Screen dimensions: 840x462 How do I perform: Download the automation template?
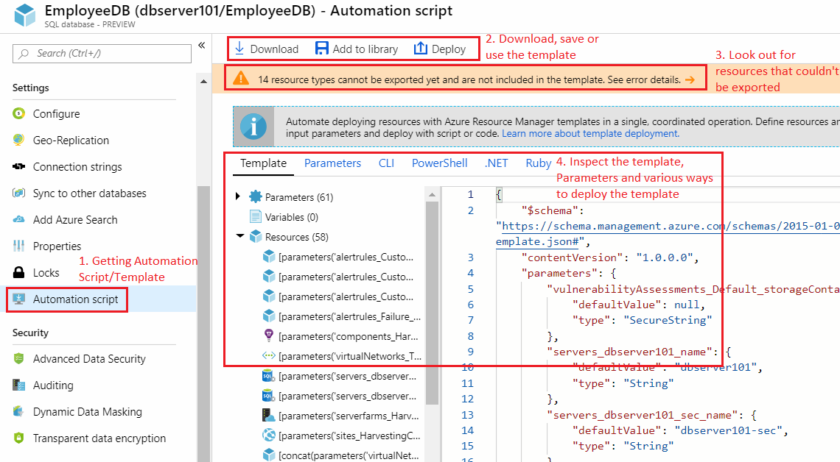266,49
